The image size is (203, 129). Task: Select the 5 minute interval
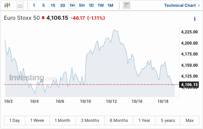(x=44, y=5)
